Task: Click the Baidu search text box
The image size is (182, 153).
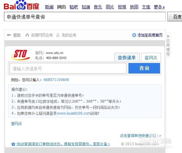Action: click(x=85, y=16)
